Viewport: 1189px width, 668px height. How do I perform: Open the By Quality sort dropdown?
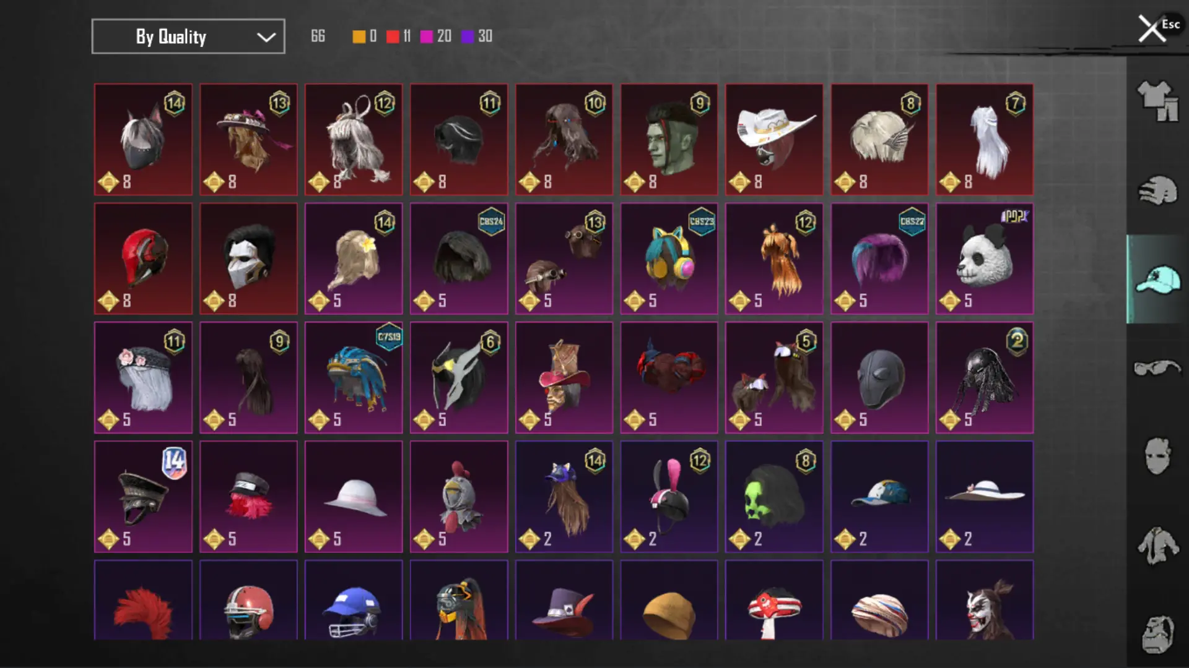[188, 36]
